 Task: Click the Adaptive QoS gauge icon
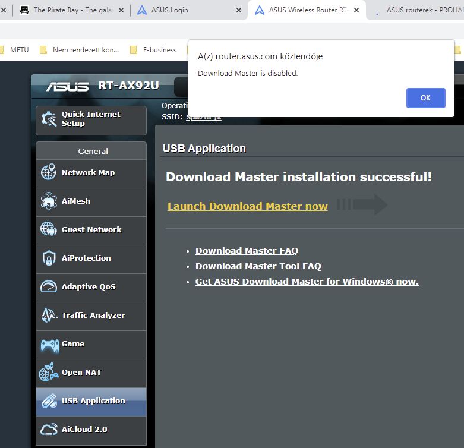tap(49, 286)
